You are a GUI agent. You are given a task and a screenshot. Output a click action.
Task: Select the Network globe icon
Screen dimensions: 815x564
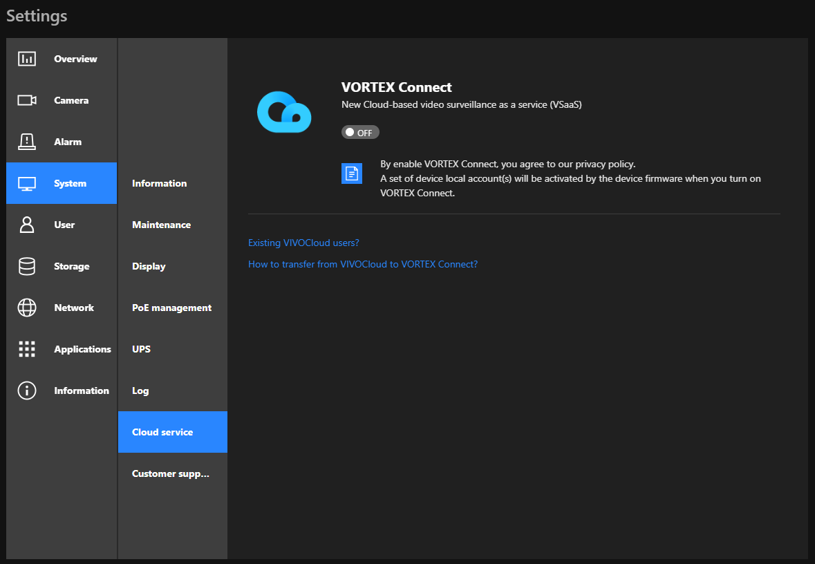pyautogui.click(x=26, y=308)
